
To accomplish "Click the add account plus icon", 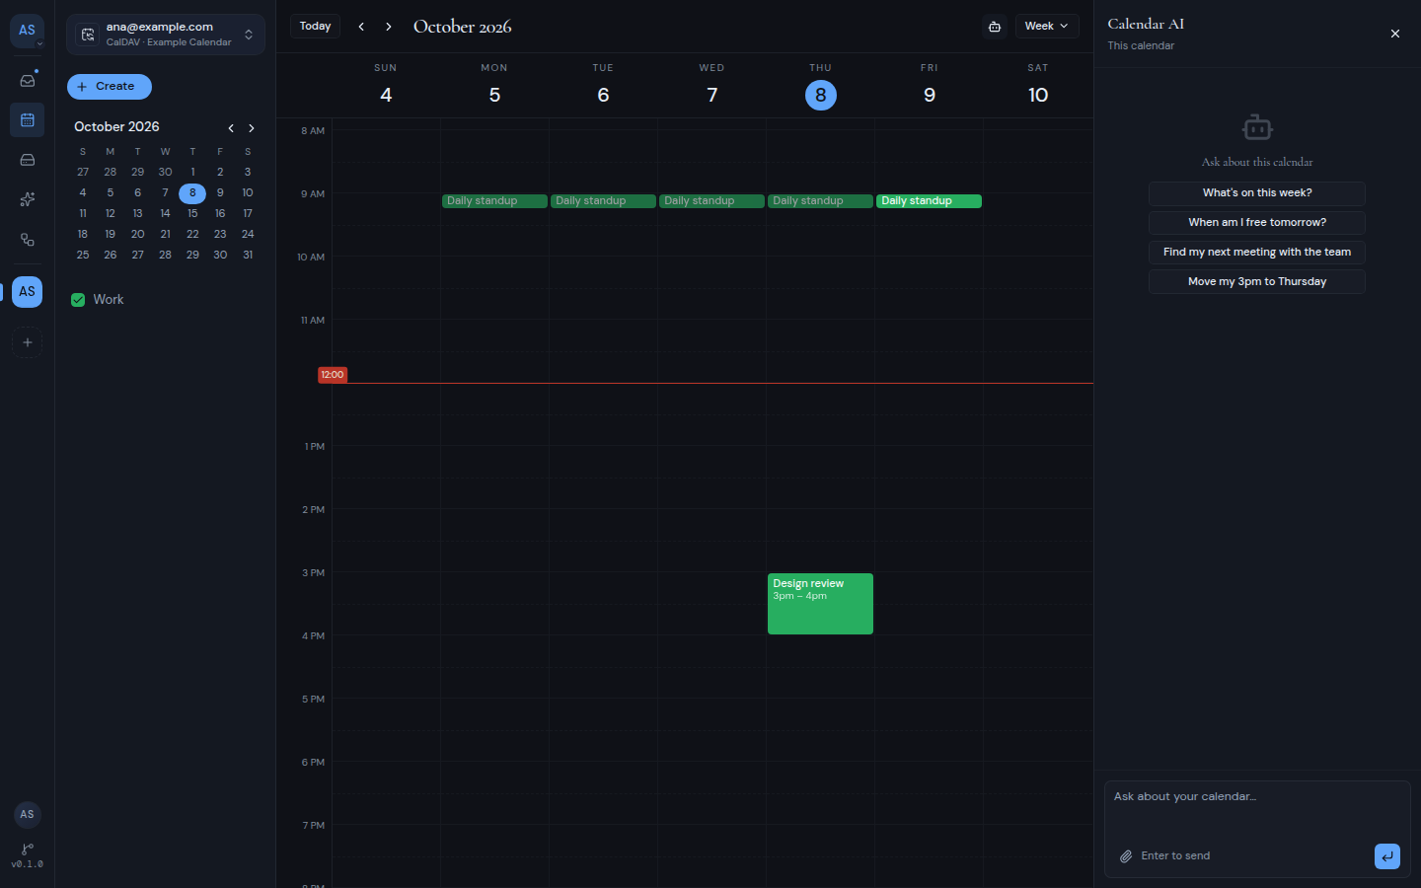I will tap(28, 342).
